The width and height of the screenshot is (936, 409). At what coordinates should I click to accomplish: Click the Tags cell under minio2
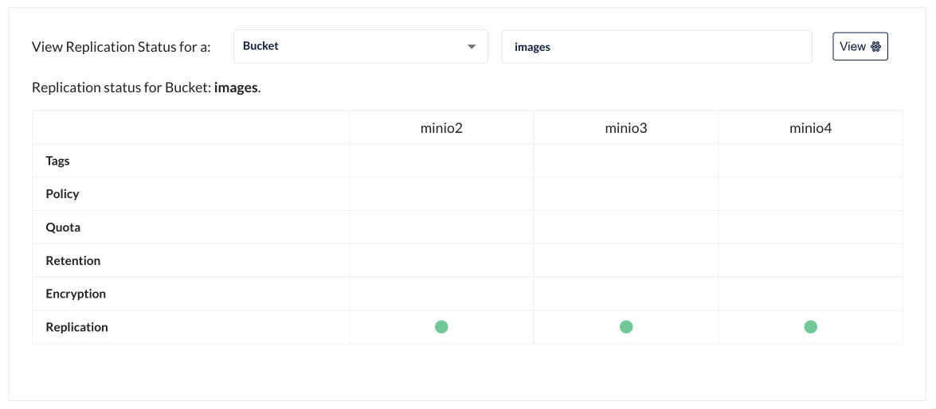click(441, 161)
